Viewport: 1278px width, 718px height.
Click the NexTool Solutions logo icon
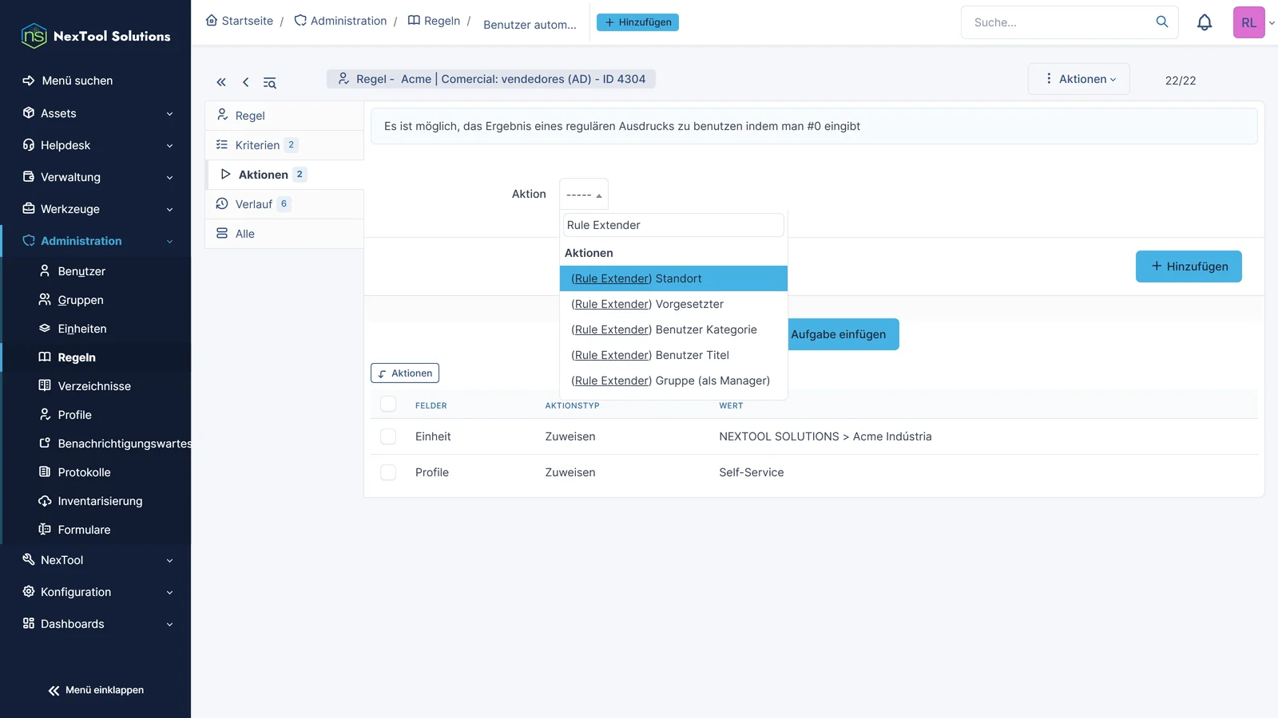pyautogui.click(x=34, y=36)
